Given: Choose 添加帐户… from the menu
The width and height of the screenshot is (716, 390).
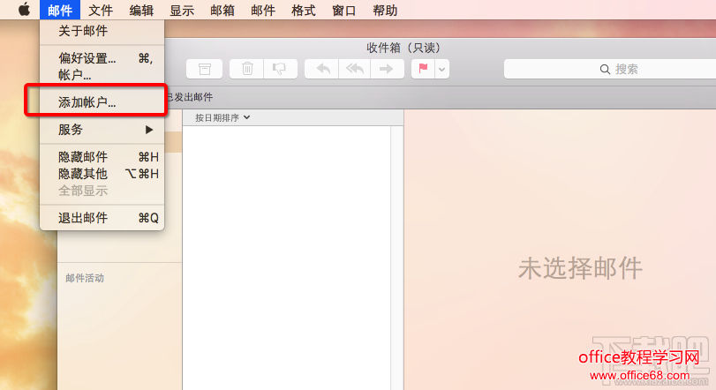Looking at the screenshot, I should coord(102,102).
